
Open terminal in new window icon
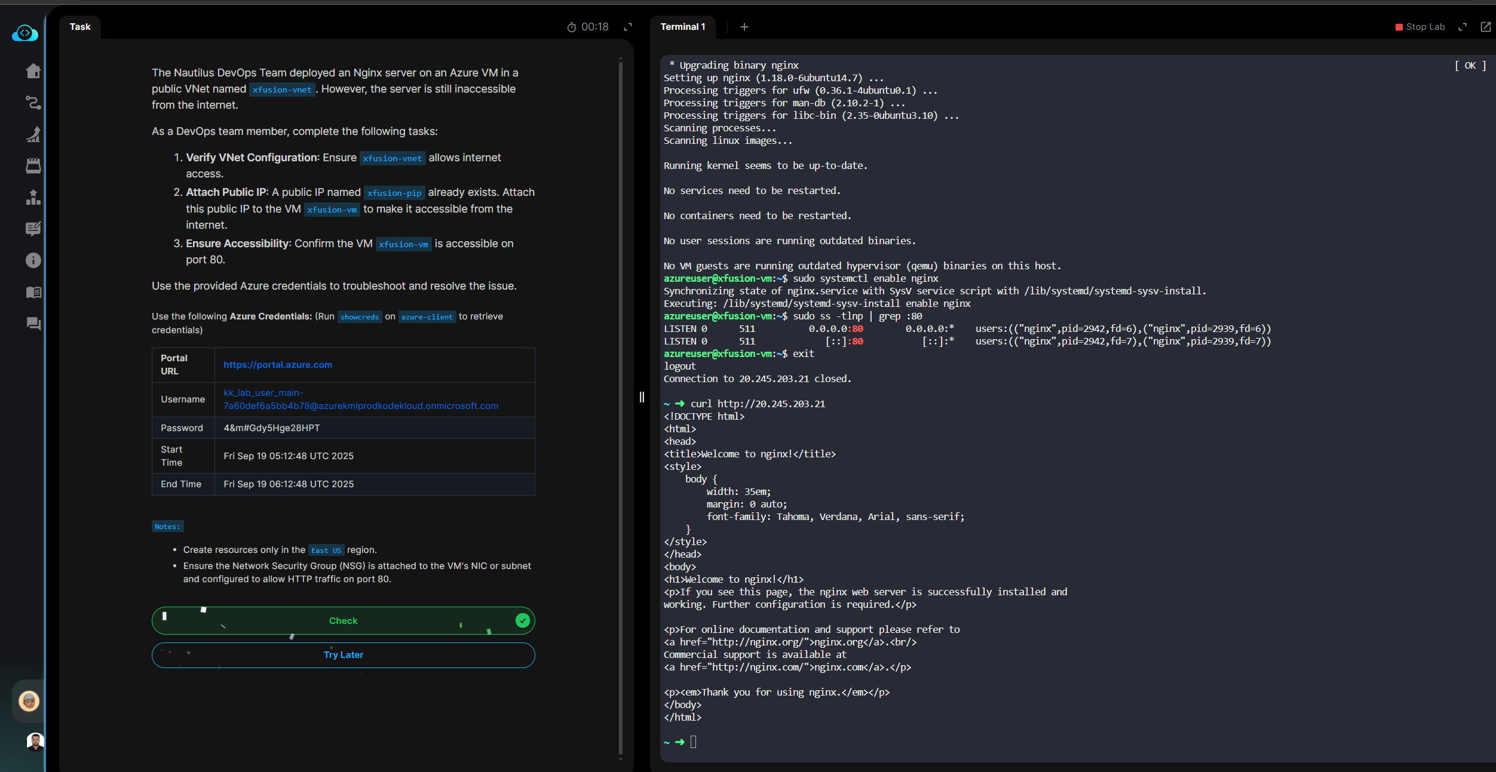(1486, 27)
